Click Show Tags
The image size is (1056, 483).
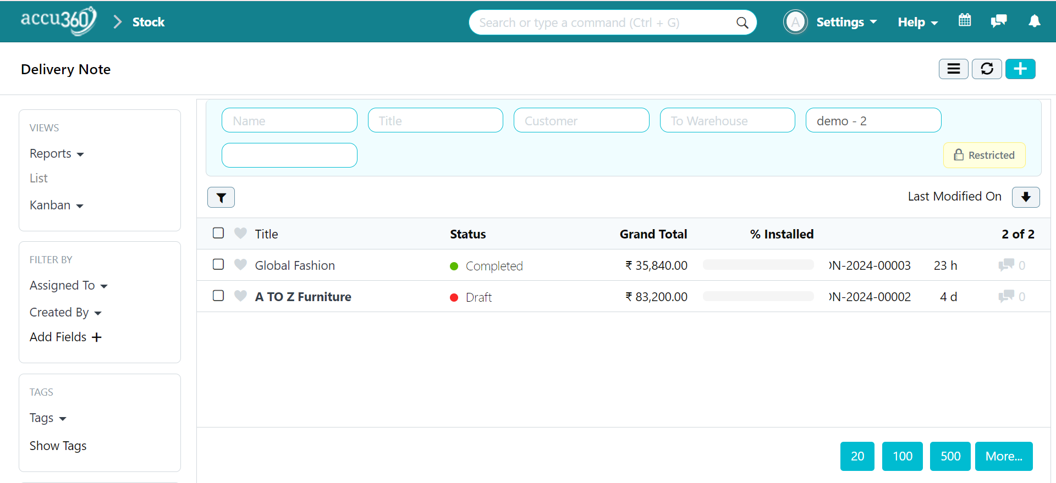tap(58, 446)
